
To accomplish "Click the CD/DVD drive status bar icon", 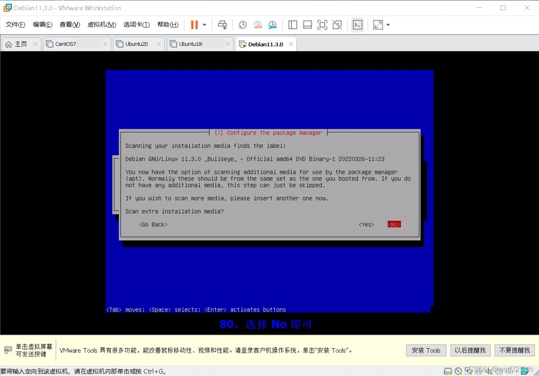I will coord(458,371).
